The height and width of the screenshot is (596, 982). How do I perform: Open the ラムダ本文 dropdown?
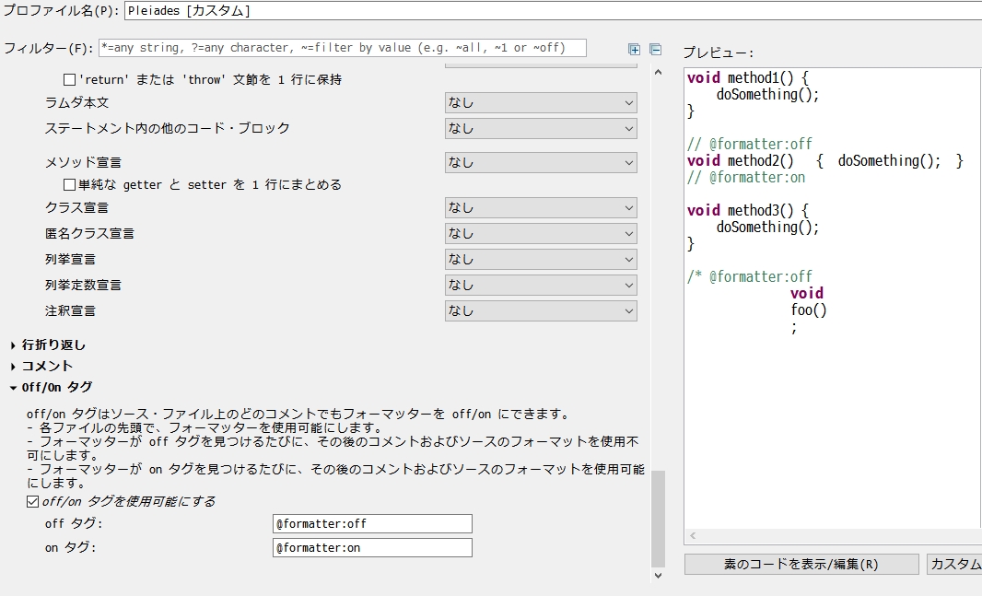541,103
